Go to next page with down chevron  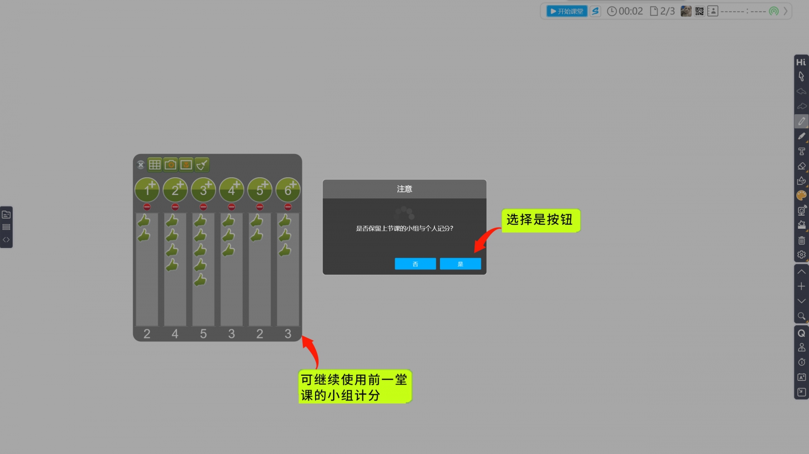click(x=801, y=301)
